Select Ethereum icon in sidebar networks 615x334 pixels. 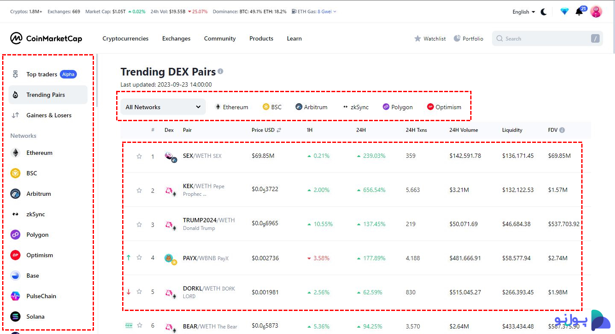click(x=15, y=153)
